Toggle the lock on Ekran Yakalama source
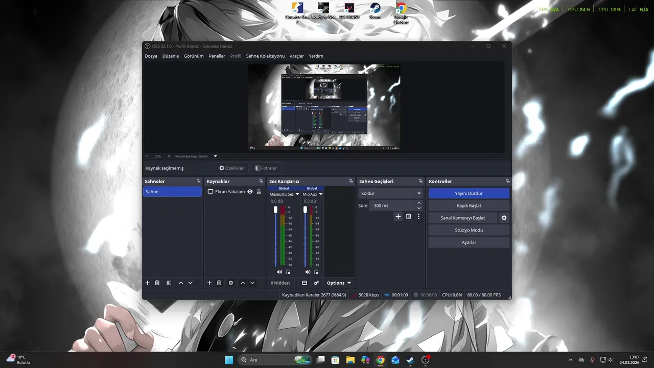The width and height of the screenshot is (654, 368). click(x=259, y=192)
